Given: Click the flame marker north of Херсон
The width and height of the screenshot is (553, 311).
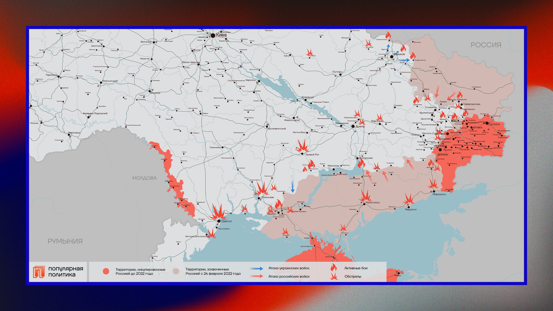Looking at the screenshot, I should (x=278, y=204).
